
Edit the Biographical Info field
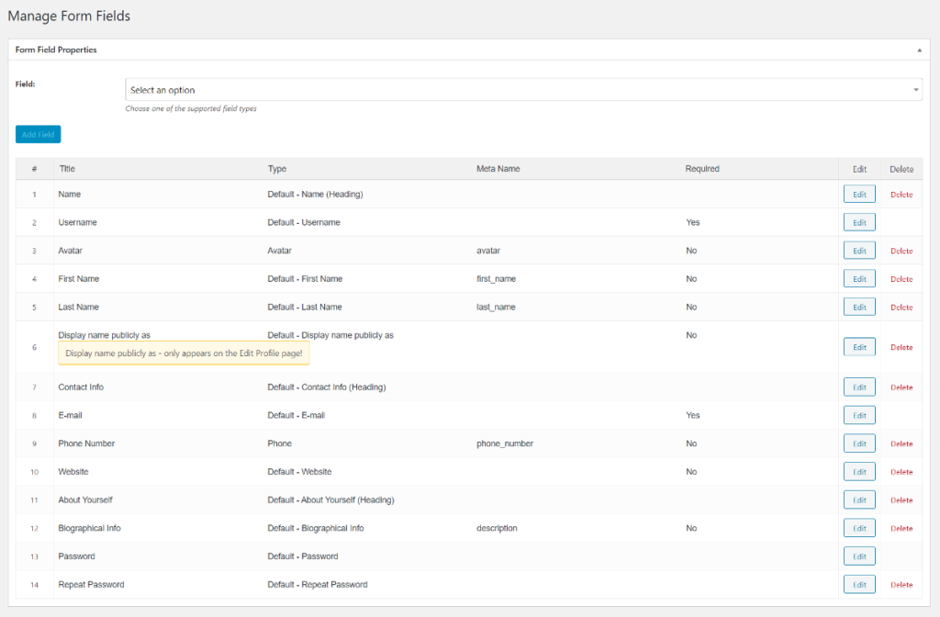tap(859, 528)
